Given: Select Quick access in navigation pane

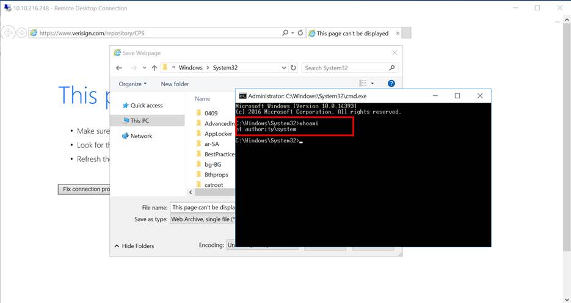Looking at the screenshot, I should click(146, 105).
